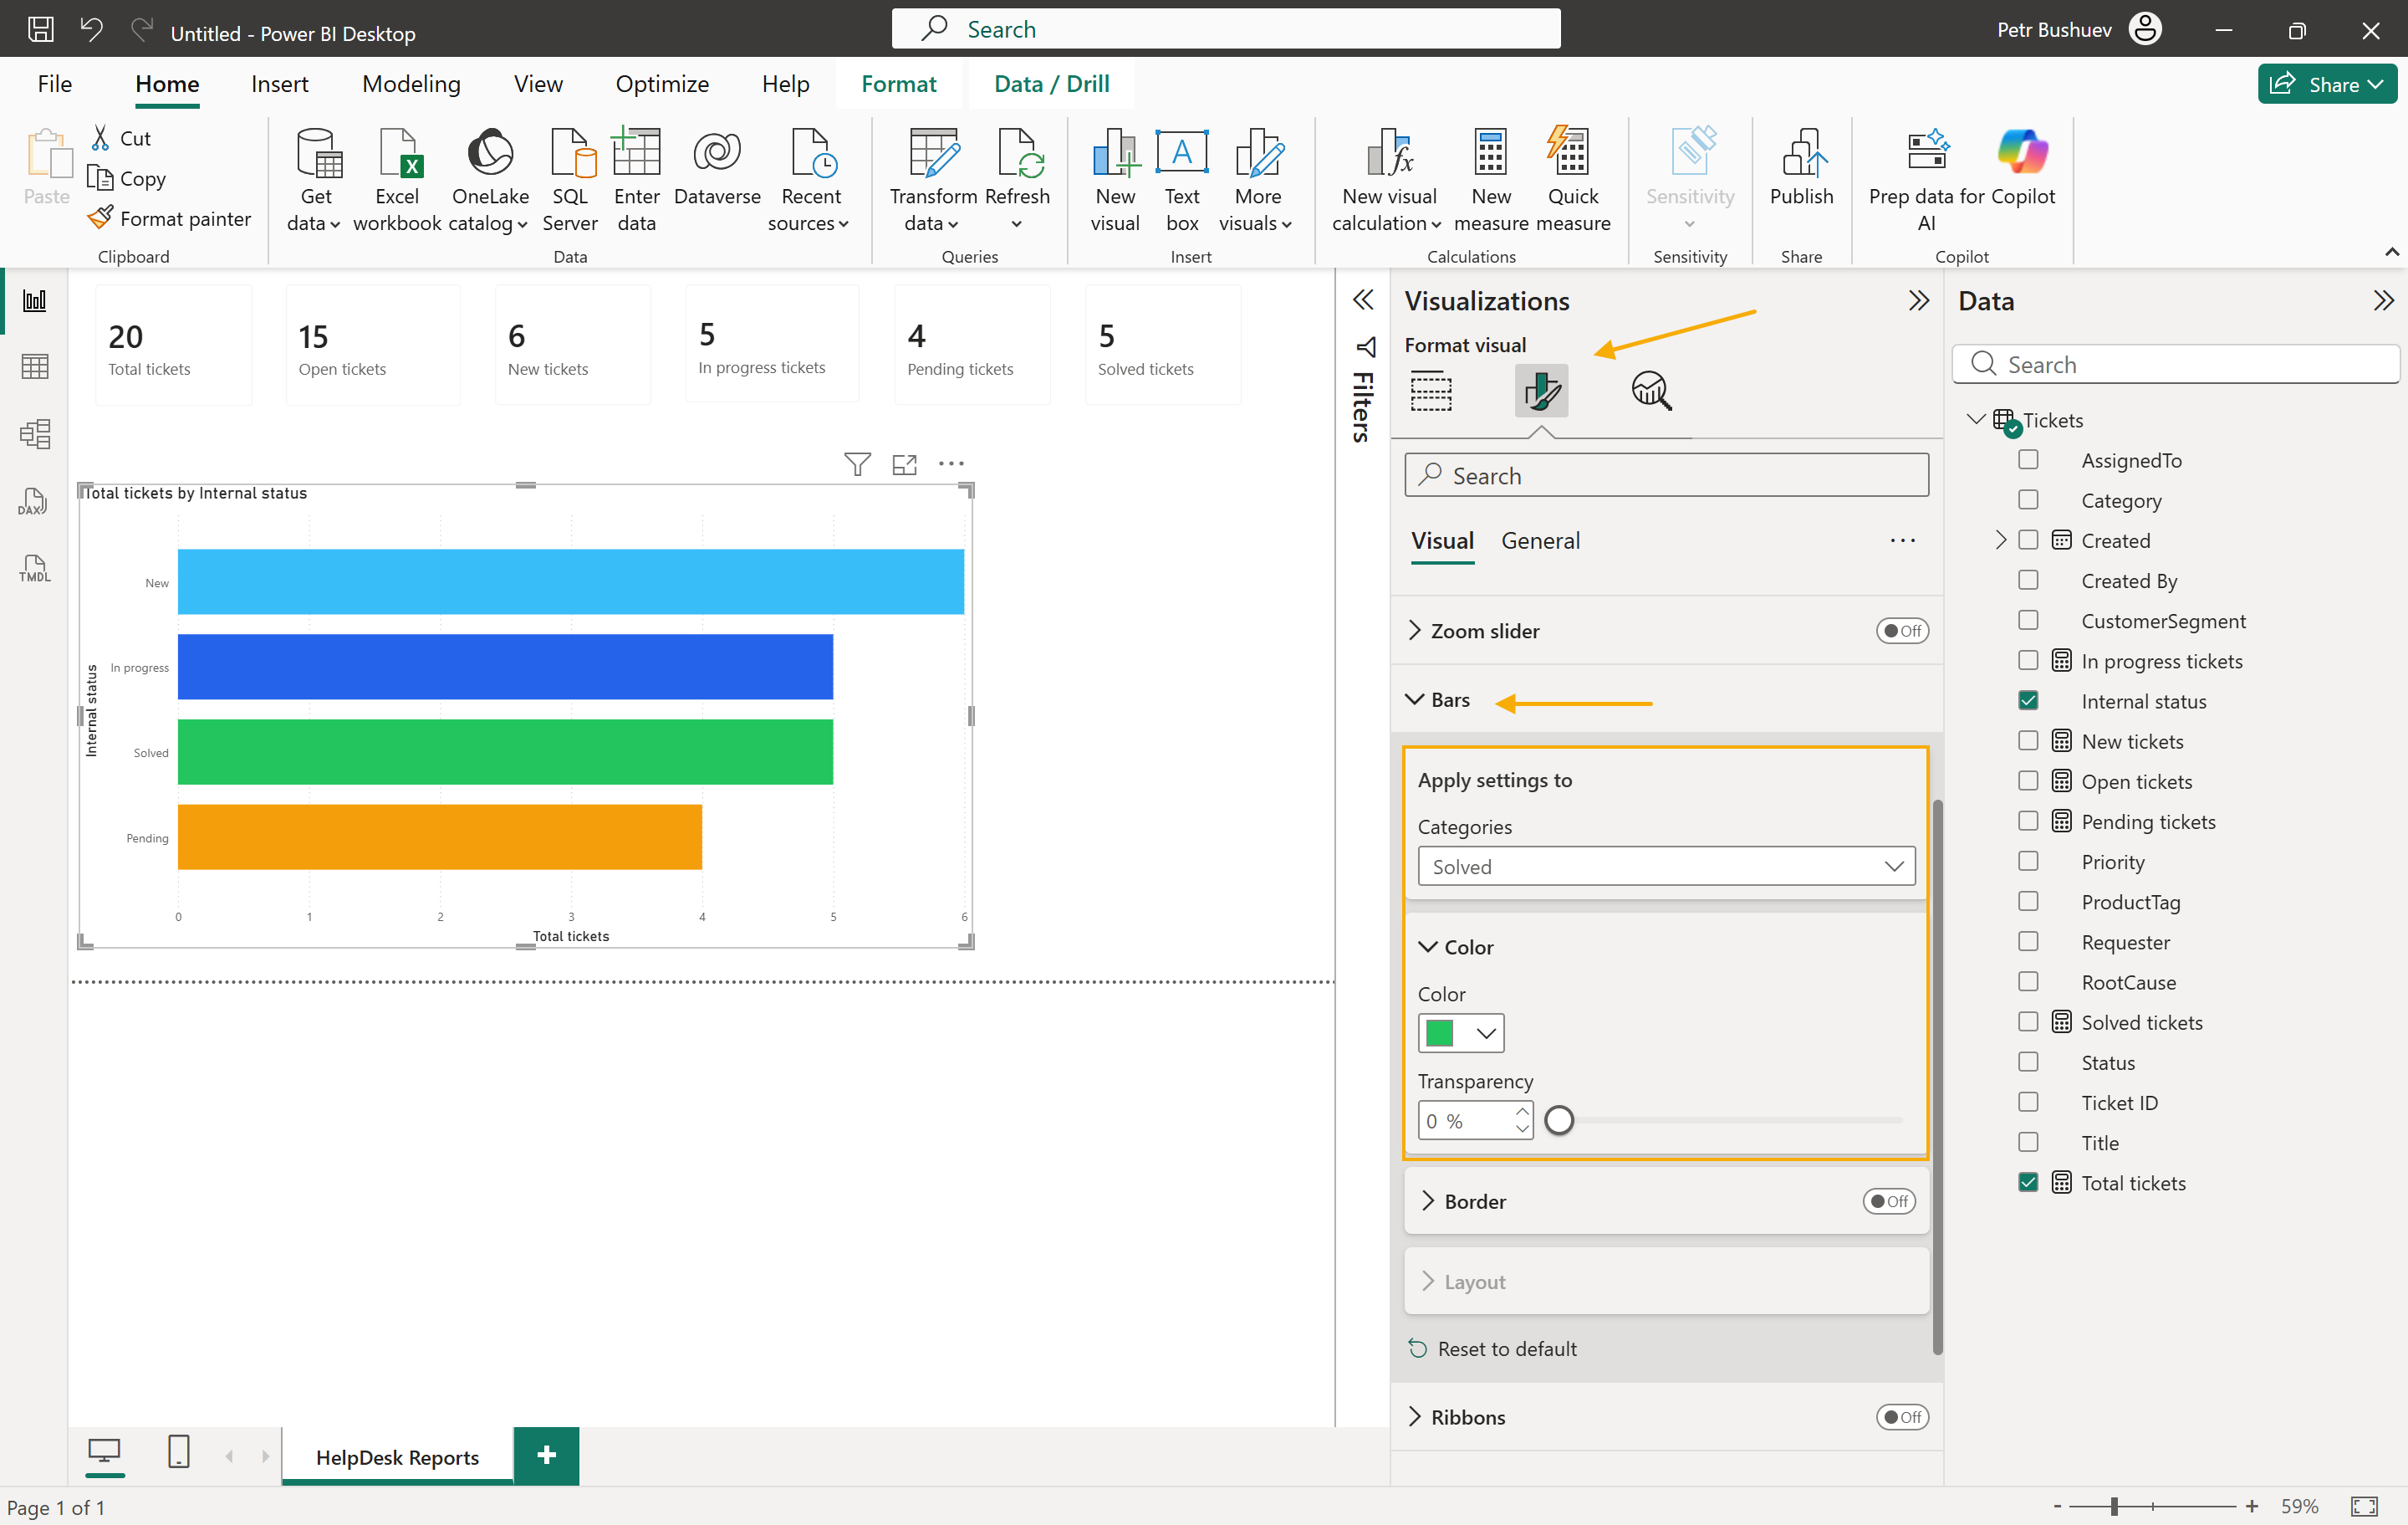Image resolution: width=2408 pixels, height=1525 pixels.
Task: Create a New measure
Action: [1491, 180]
